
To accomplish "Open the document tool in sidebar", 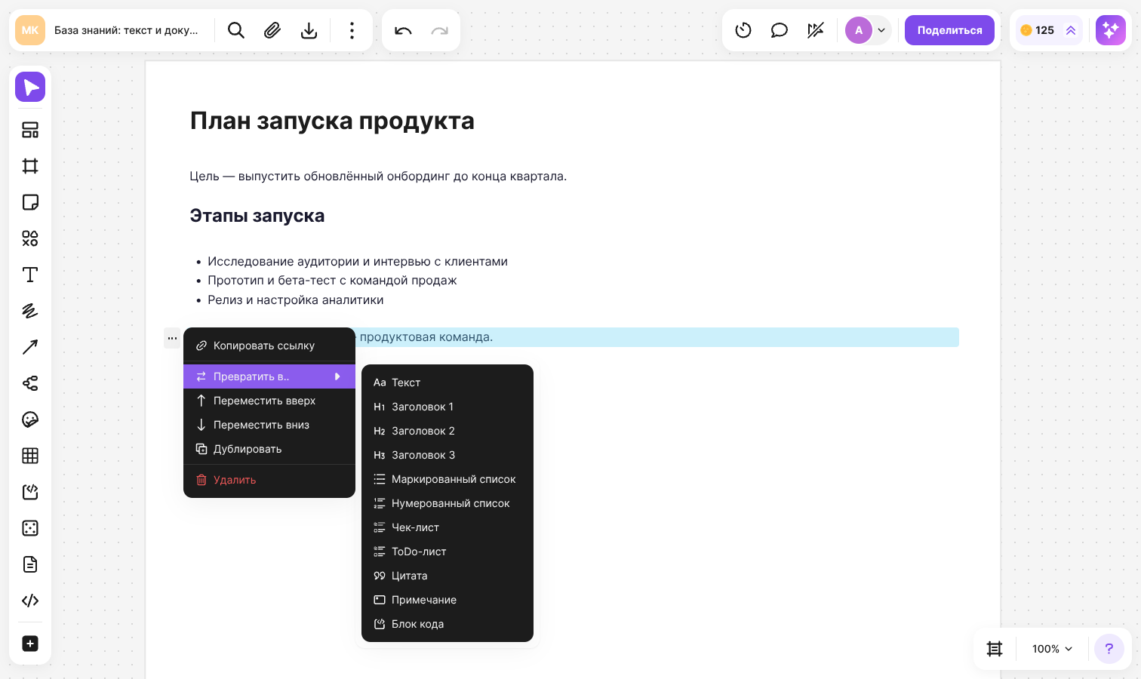I will pyautogui.click(x=30, y=564).
